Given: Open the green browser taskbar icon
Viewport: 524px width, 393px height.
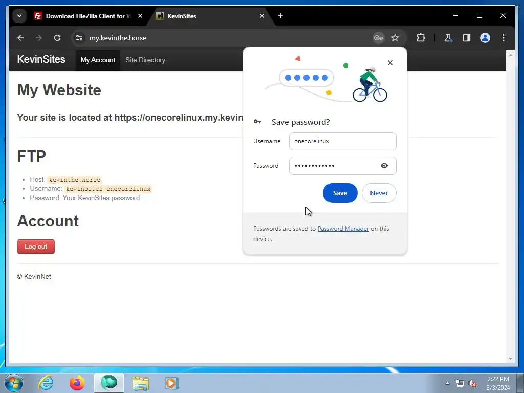Looking at the screenshot, I should (x=109, y=383).
